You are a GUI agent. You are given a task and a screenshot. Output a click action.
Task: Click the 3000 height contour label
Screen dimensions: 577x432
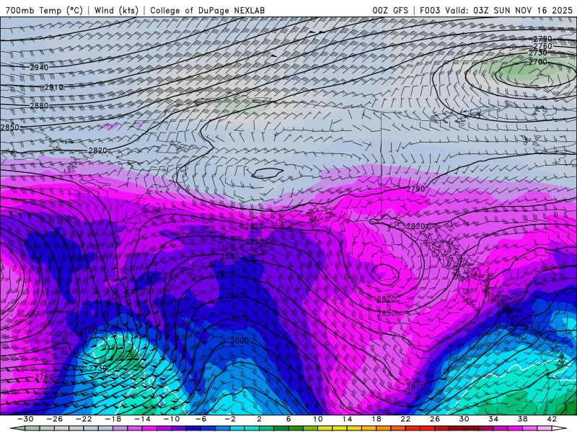(x=239, y=341)
